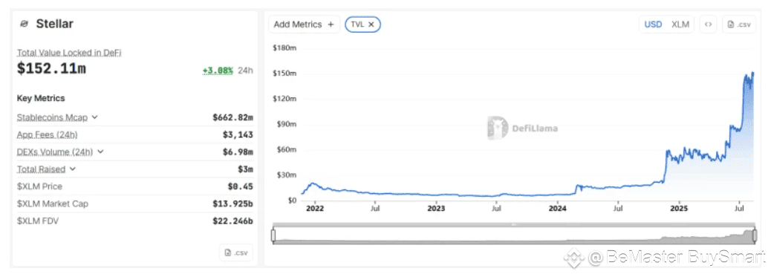
Task: Click the plus icon in Add Metrics
Action: (331, 24)
